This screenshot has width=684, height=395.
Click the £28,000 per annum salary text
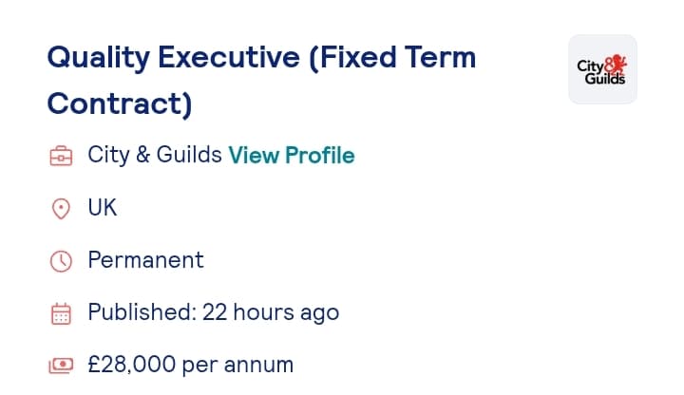(x=191, y=365)
